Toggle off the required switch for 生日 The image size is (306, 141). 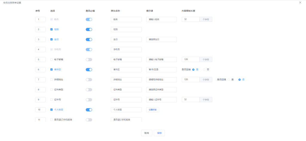coord(89,39)
